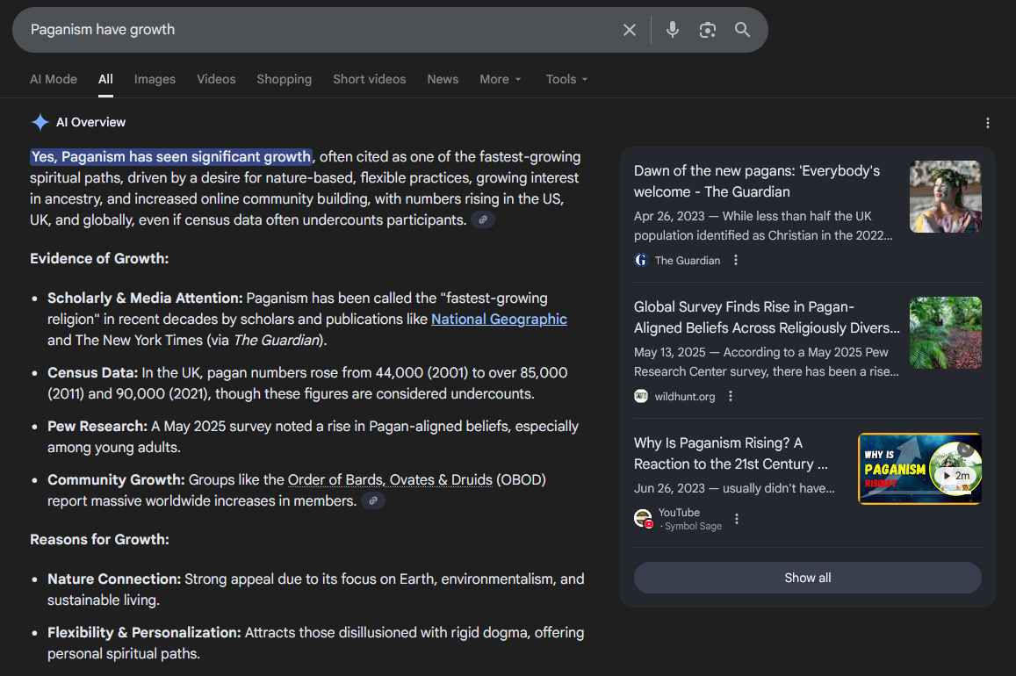
Task: Expand the More dropdown
Action: click(501, 79)
